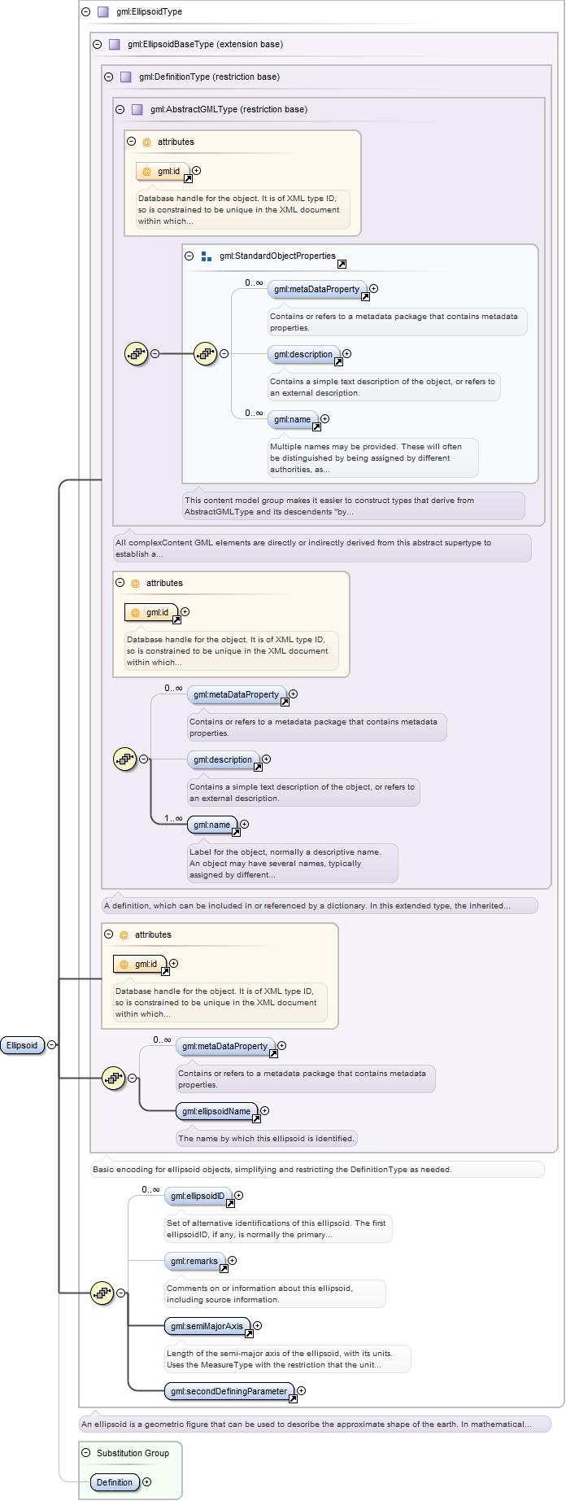Expand the Definition substitution element
The width and height of the screenshot is (566, 1501).
point(147,1481)
